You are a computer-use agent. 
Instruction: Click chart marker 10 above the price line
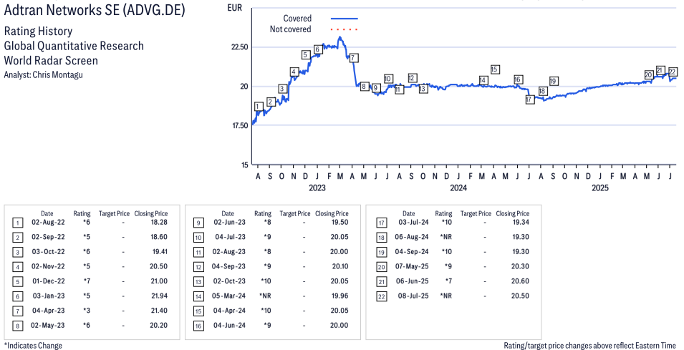tap(387, 79)
